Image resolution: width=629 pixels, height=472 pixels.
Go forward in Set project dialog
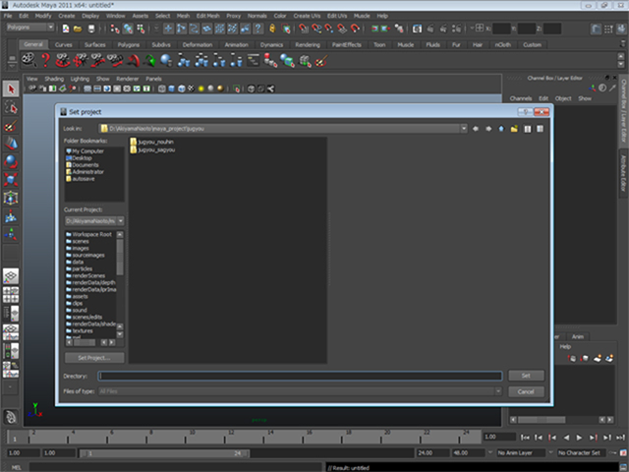488,129
